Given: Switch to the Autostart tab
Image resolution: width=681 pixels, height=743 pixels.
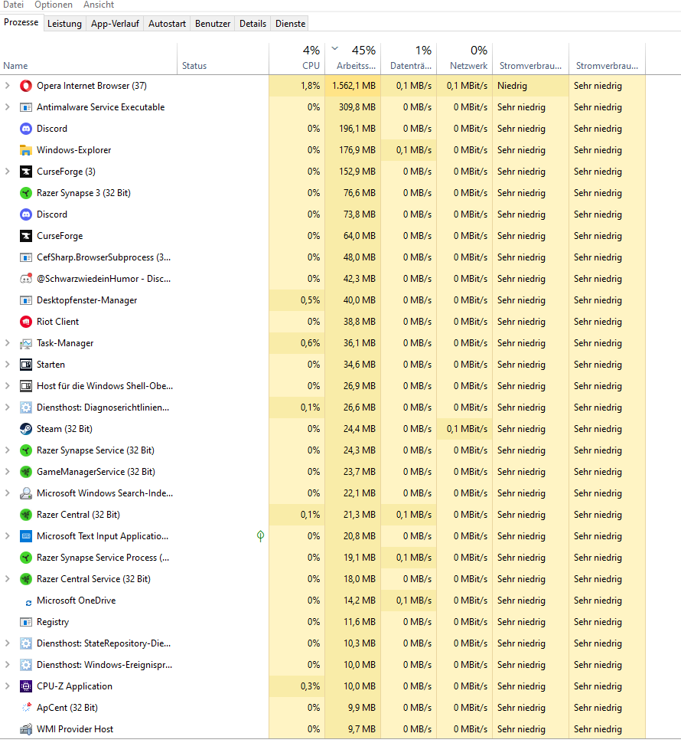Looking at the screenshot, I should [x=167, y=24].
